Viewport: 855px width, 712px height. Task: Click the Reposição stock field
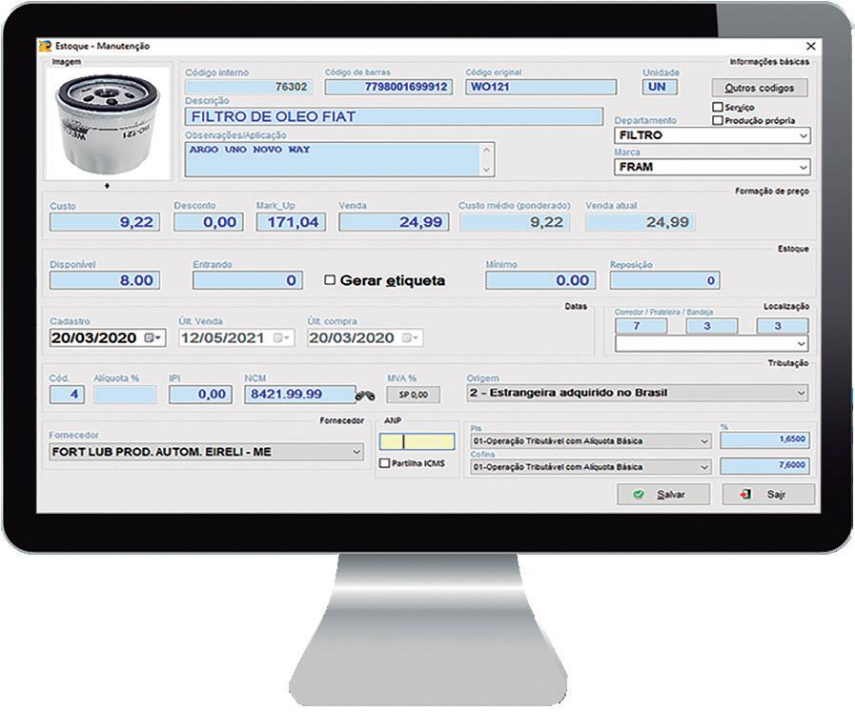coord(664,280)
